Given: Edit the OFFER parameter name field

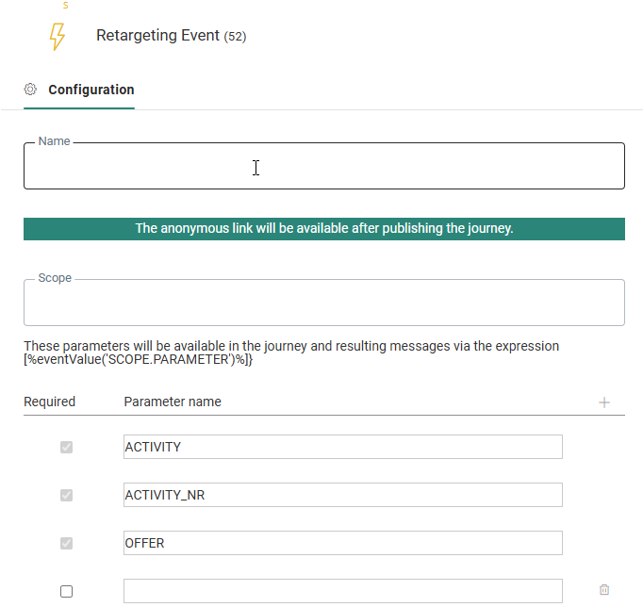Looking at the screenshot, I should click(342, 543).
